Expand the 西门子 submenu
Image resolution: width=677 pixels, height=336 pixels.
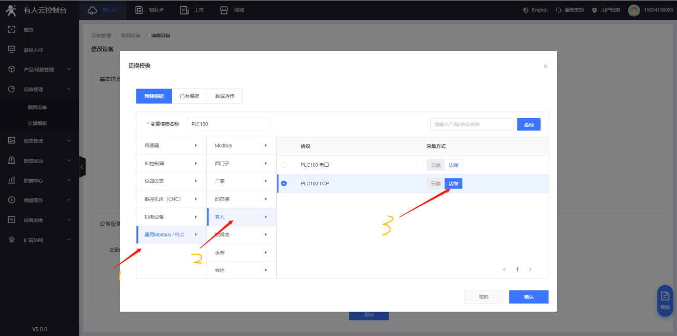pos(241,163)
